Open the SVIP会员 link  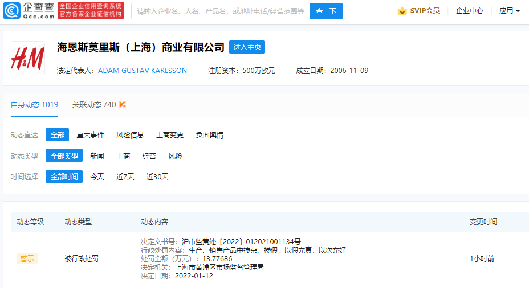pyautogui.click(x=425, y=11)
